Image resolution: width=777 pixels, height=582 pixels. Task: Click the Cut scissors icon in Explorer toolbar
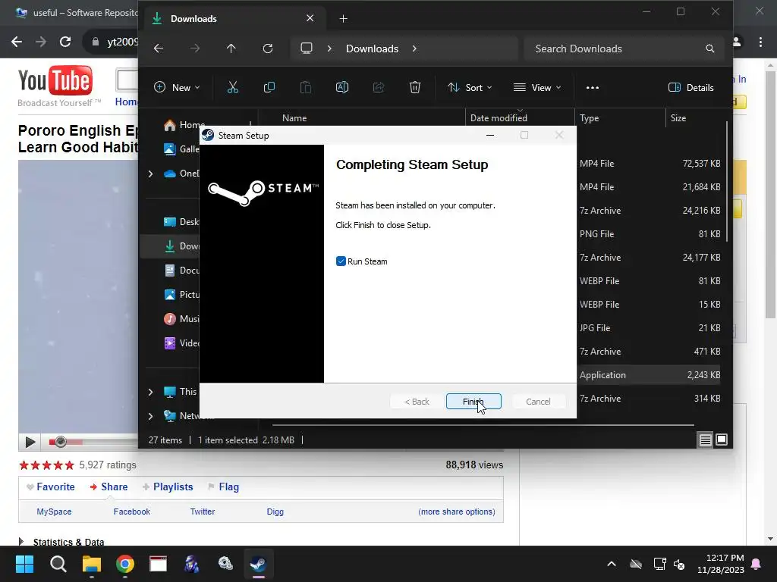point(232,88)
